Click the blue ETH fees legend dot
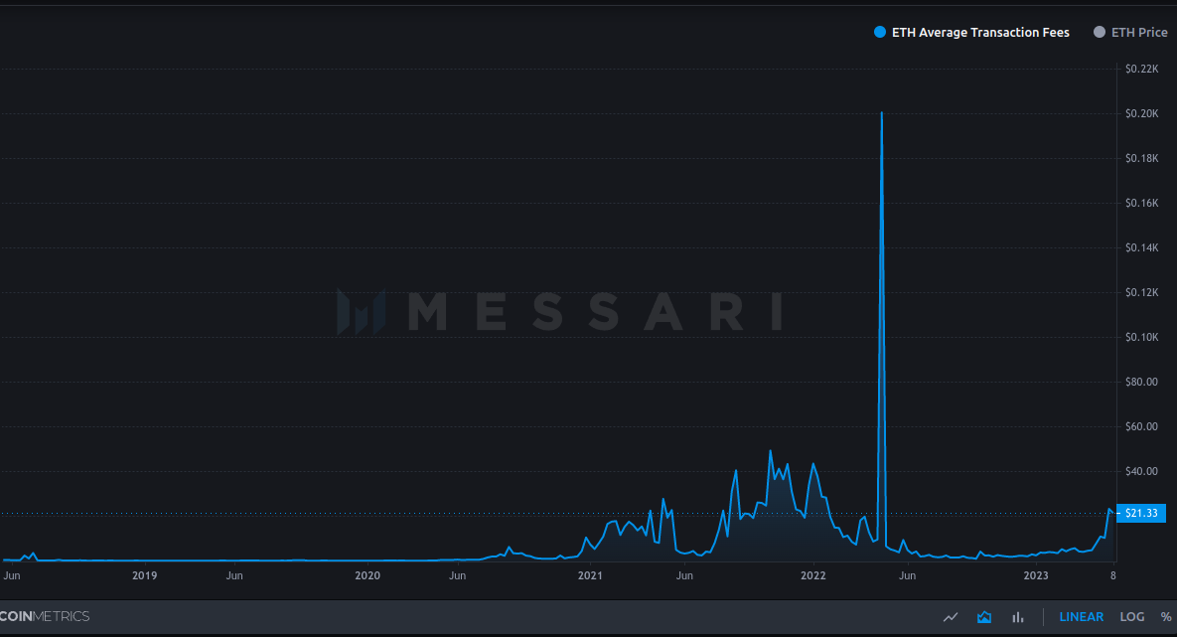The width and height of the screenshot is (1177, 637). [880, 33]
